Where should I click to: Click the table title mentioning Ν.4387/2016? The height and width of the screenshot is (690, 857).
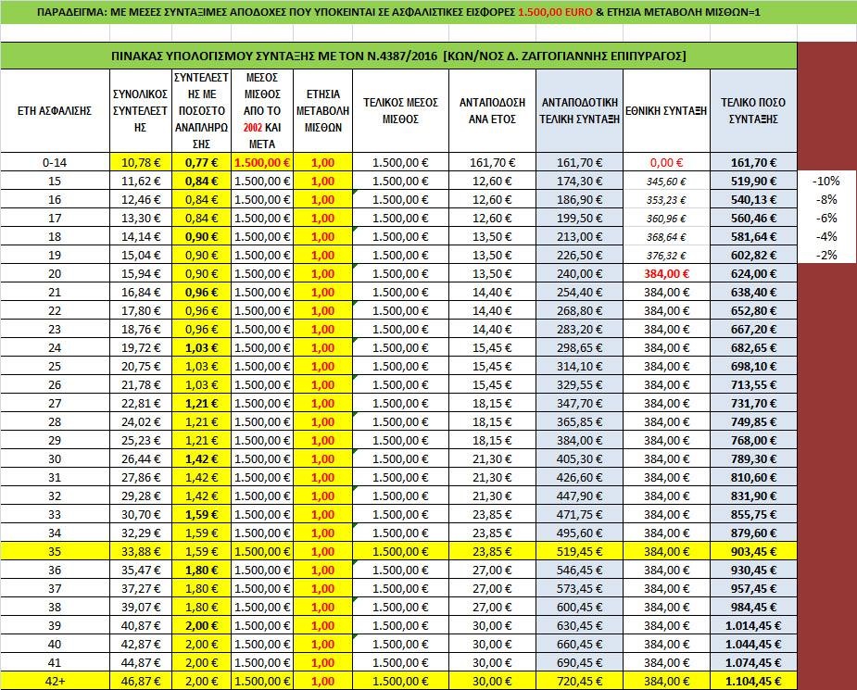point(398,56)
